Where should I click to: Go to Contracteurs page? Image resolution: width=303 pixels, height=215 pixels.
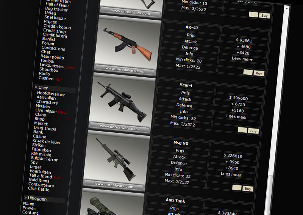tap(41, 185)
